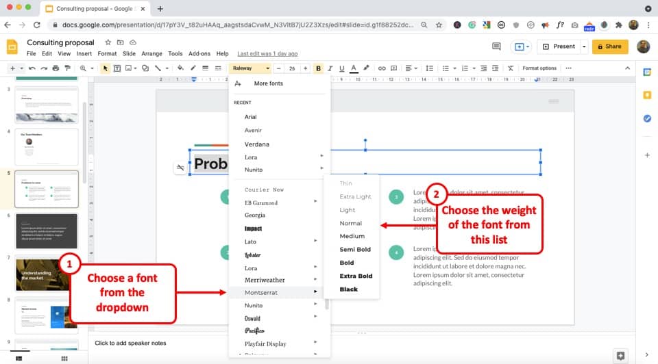
Task: Click Increase indent icon
Action: [495, 68]
